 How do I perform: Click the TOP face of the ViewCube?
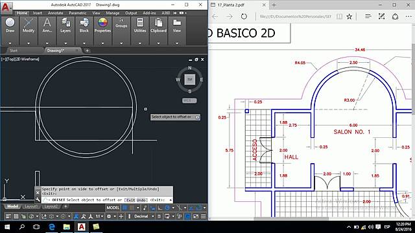coord(190,79)
